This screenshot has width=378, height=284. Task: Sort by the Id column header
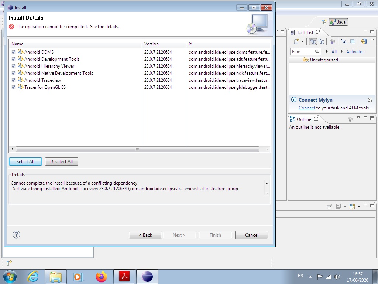tap(228, 44)
